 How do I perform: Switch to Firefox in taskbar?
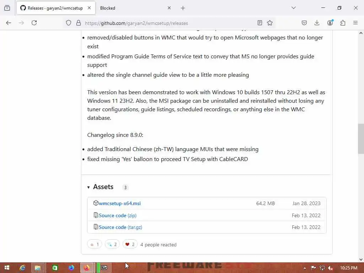click(87, 268)
